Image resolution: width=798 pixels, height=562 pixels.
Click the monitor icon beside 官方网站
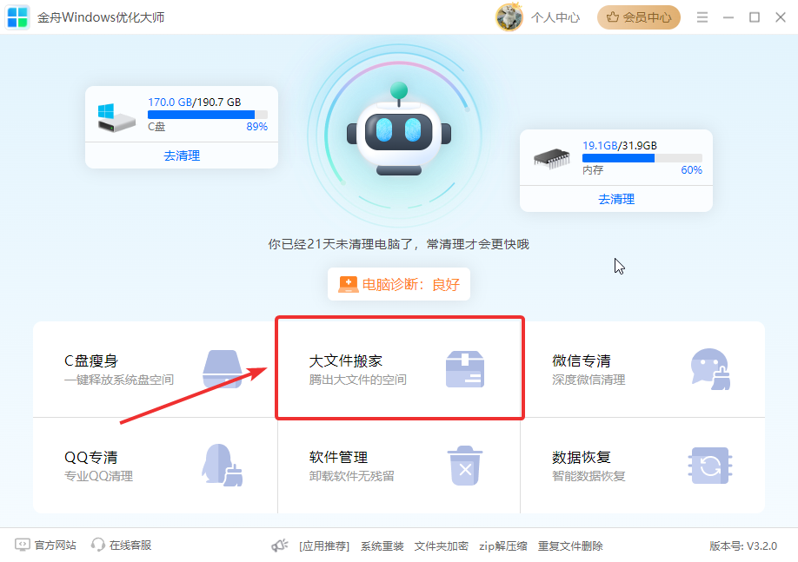[x=23, y=545]
